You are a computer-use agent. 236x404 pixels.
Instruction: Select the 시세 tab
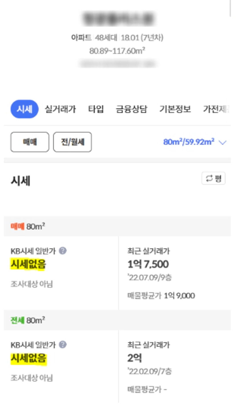[x=24, y=109]
